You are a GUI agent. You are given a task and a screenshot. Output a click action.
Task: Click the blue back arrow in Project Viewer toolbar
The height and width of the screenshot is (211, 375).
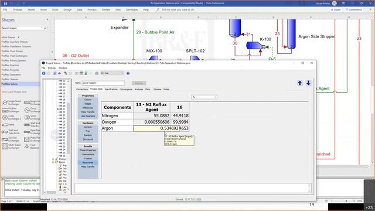click(x=44, y=73)
